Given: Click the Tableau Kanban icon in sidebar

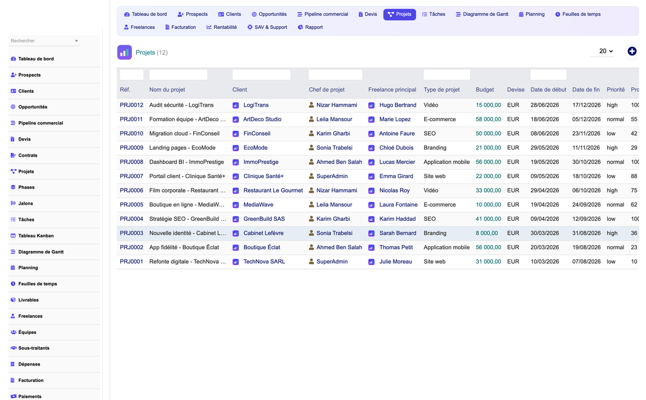Looking at the screenshot, I should (13, 236).
